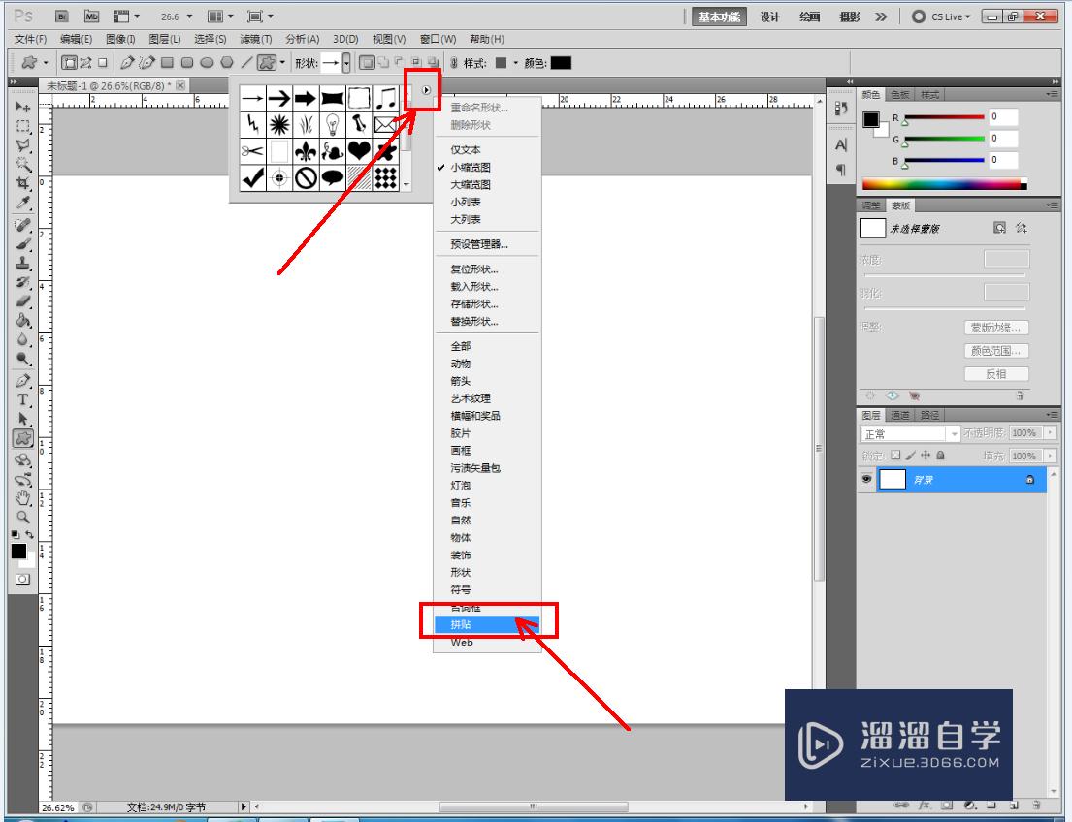Open the 填充 fill slider arrow
The height and width of the screenshot is (822, 1072).
point(1051,456)
